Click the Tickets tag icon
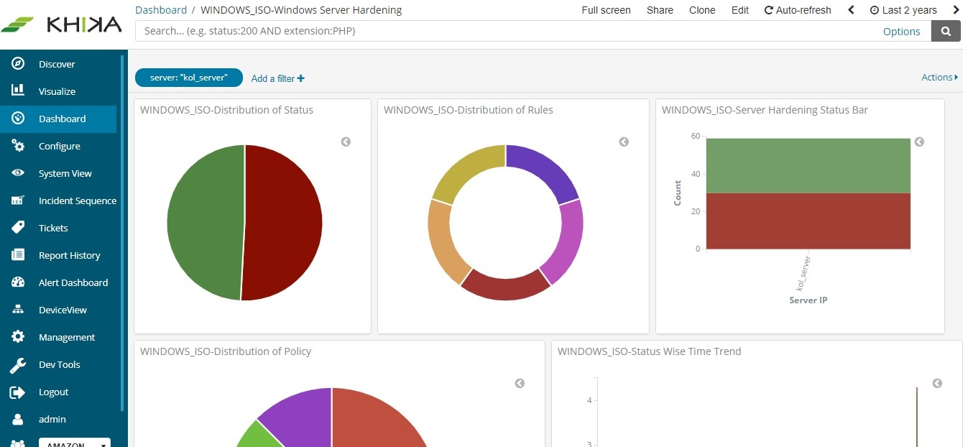Screen dimensions: 963x447 (18, 228)
